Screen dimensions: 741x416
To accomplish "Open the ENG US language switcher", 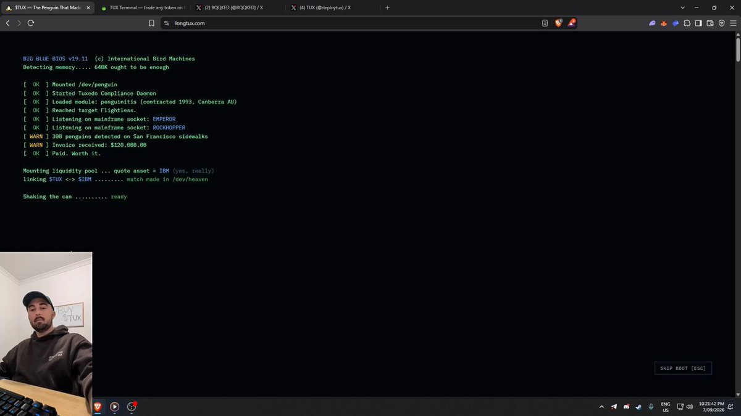I will (666, 407).
